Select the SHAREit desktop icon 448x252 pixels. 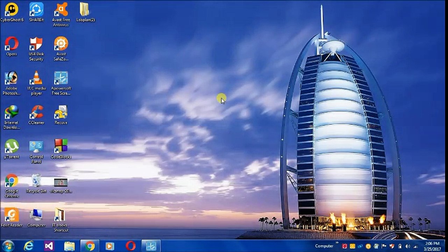click(36, 12)
